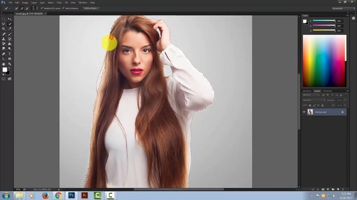Select the Clone Stamp tool
The image size is (357, 200).
[x=3, y=39]
